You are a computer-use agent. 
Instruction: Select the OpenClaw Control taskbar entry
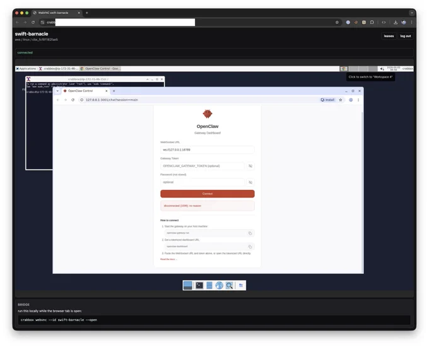coord(100,69)
